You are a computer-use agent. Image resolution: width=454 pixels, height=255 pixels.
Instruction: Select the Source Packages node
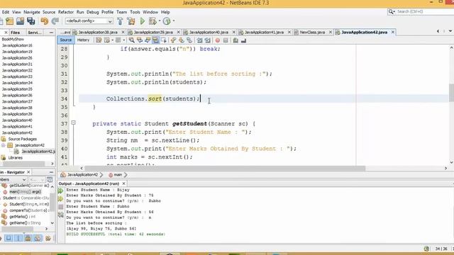click(22, 139)
